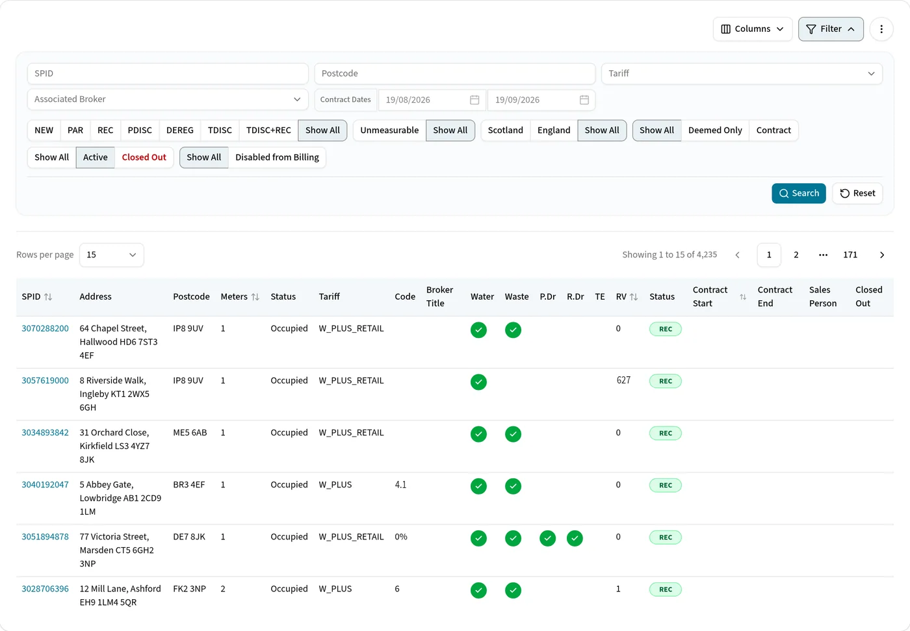Image resolution: width=910 pixels, height=631 pixels.
Task: Click Waste checkmark for SPID 3040192047
Action: (513, 486)
